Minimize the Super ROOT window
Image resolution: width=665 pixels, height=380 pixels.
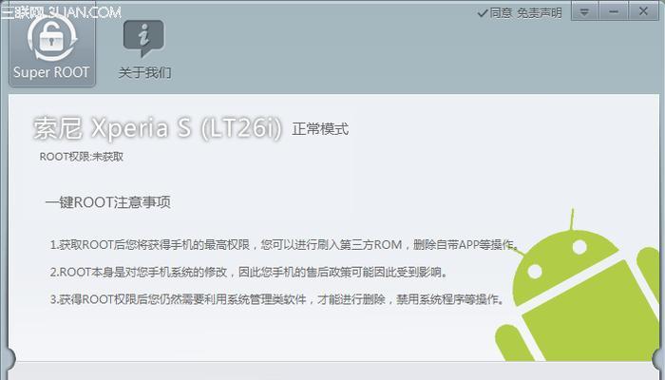click(x=614, y=11)
